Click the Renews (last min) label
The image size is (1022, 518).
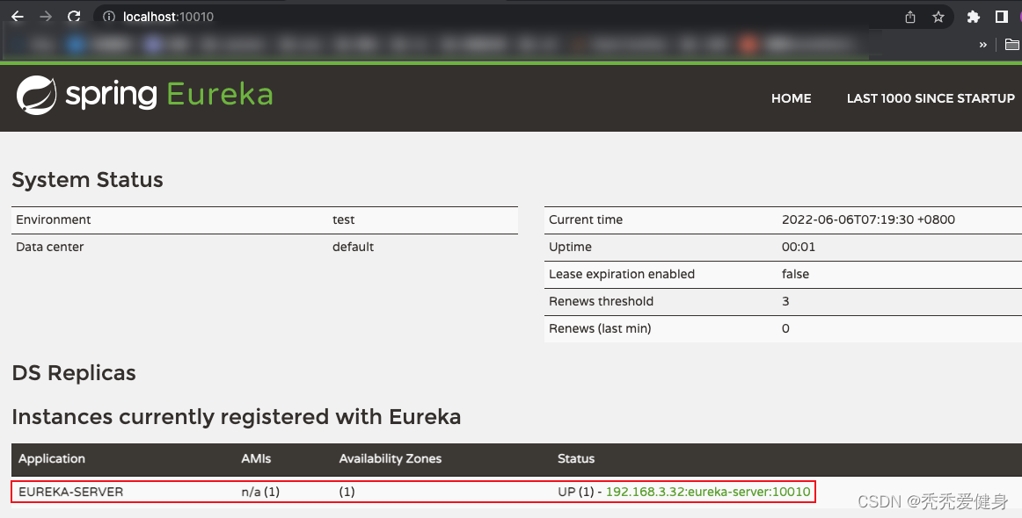tap(600, 328)
